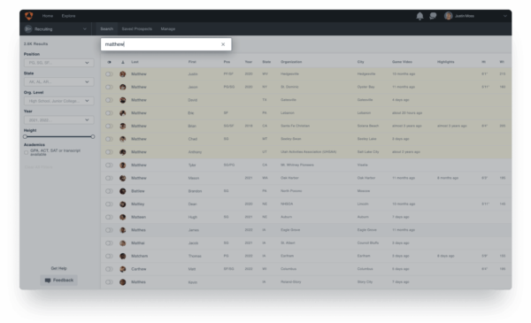
Task: Click the Get Help link
Action: 59,268
